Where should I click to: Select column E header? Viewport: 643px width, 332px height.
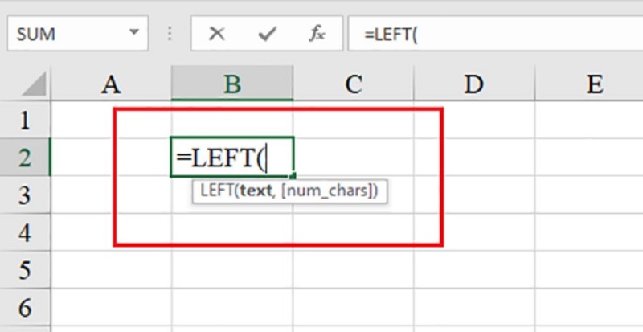click(594, 84)
